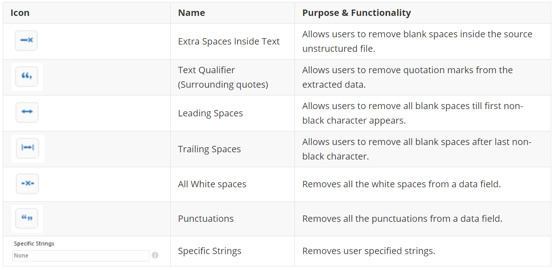Click the "Leading Spaces" name text

click(210, 113)
